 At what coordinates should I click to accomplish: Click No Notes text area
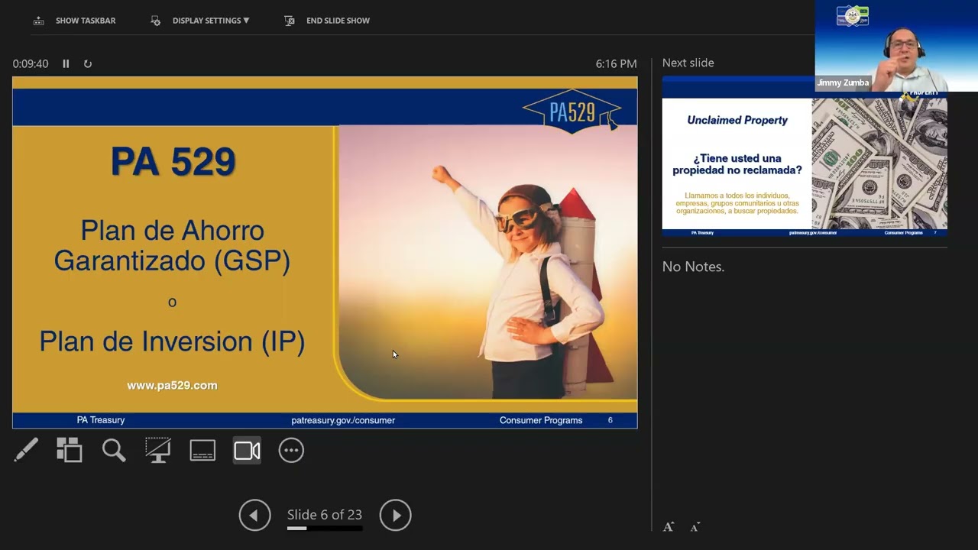pos(694,267)
